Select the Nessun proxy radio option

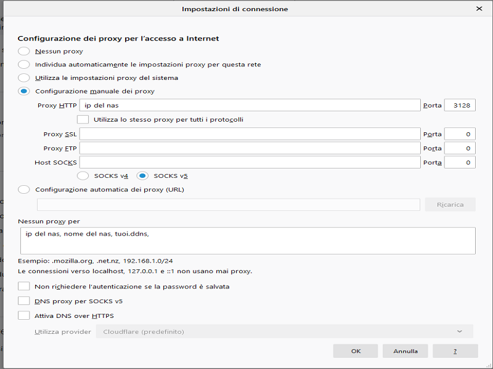coord(24,51)
